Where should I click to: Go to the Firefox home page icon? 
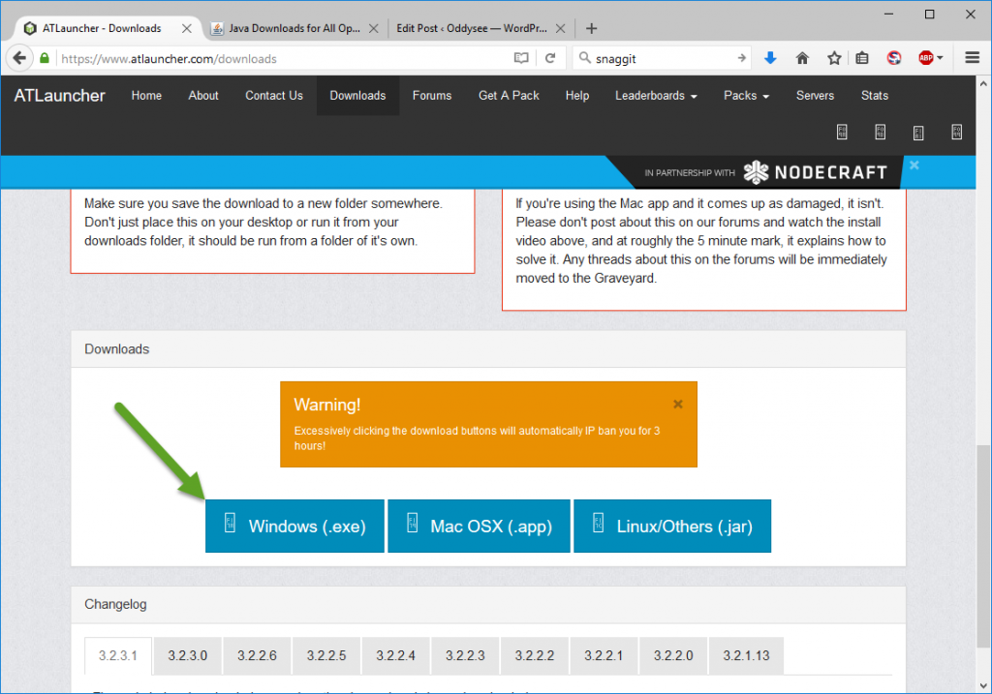click(x=802, y=58)
